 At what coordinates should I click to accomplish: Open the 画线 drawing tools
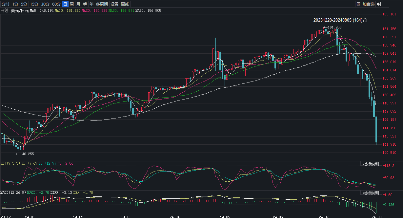pyautogui.click(x=125, y=4)
